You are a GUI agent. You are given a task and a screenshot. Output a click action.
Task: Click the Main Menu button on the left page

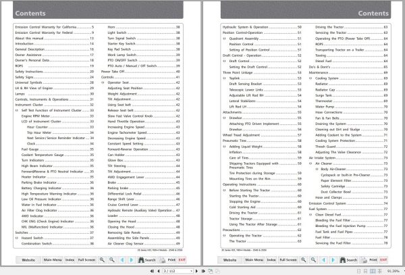tap(53, 259)
